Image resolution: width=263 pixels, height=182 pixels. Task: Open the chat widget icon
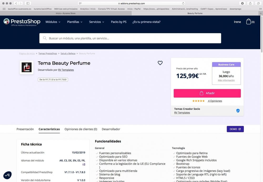click(x=8, y=175)
